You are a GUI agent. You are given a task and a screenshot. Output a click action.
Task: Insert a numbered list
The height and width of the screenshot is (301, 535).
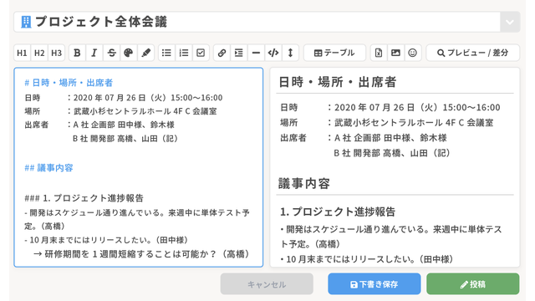pos(184,53)
